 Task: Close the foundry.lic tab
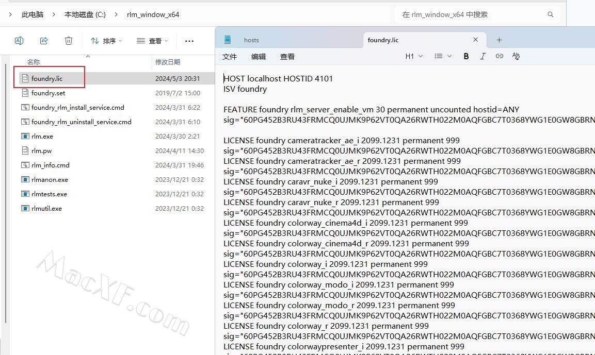(475, 40)
